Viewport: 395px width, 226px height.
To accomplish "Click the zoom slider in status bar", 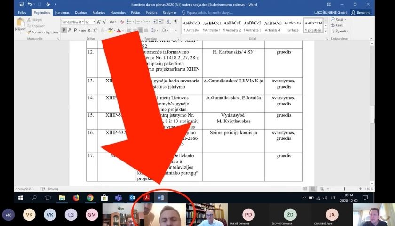I will [344, 189].
